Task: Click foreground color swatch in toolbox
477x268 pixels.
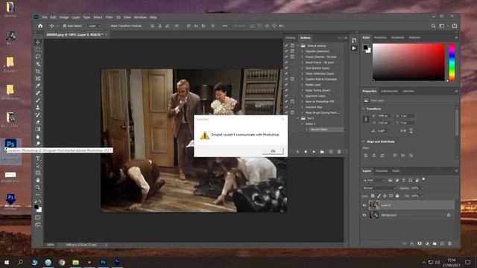Action: pos(37,207)
